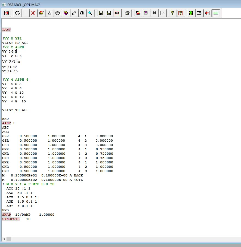Click the 123 line numbering icon
Viewport: 241px width, 247px height.
click(117, 13)
